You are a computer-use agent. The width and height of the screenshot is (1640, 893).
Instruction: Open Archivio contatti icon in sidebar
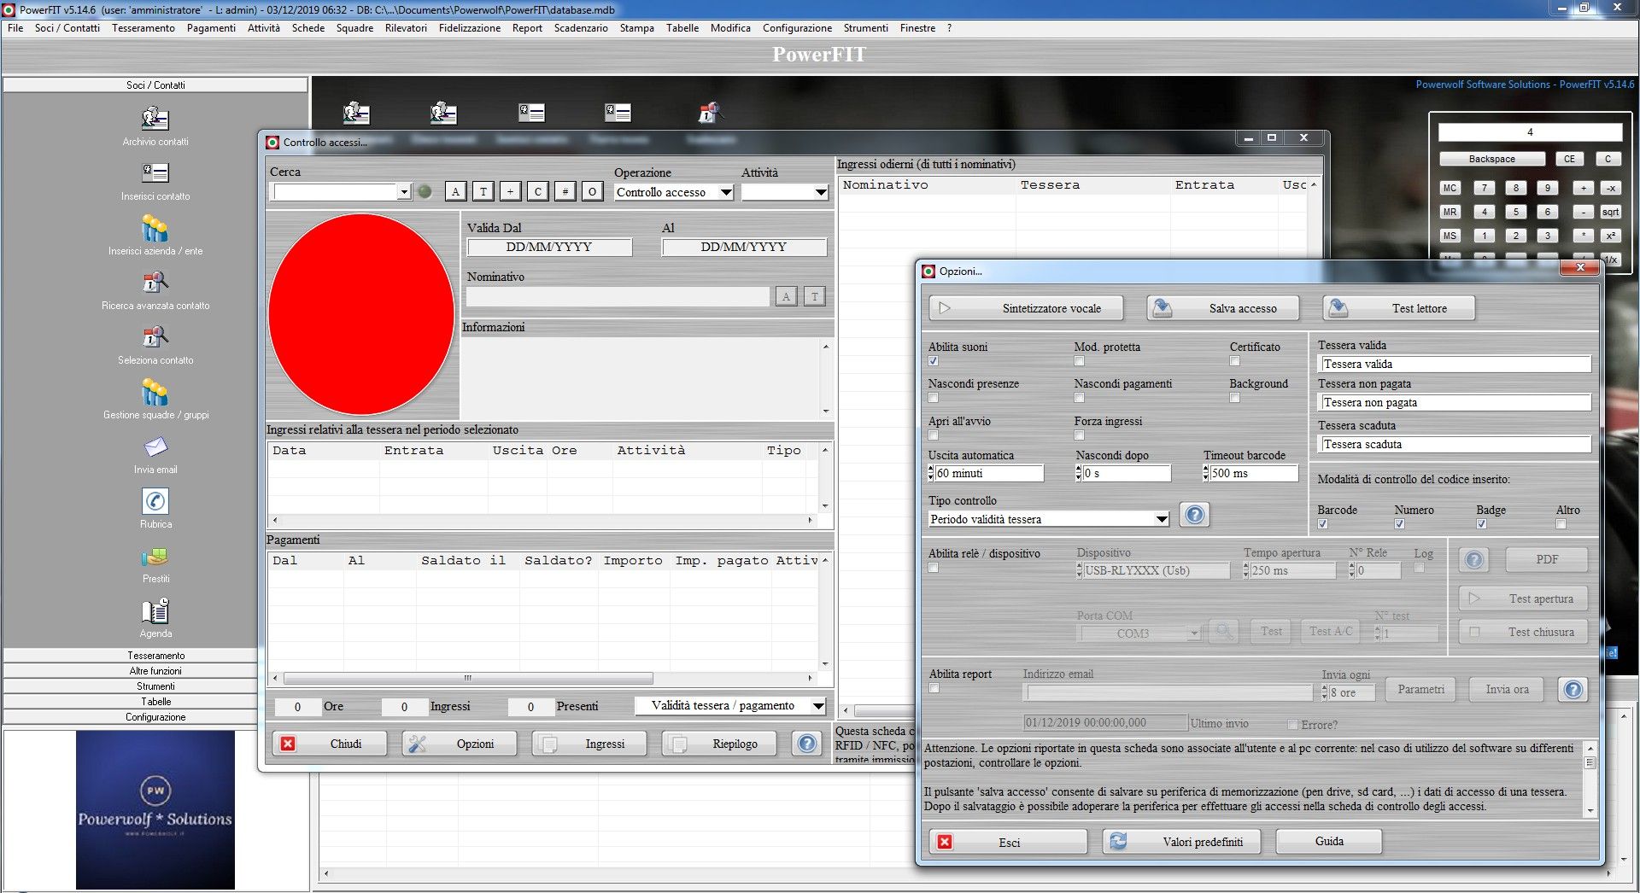point(155,118)
